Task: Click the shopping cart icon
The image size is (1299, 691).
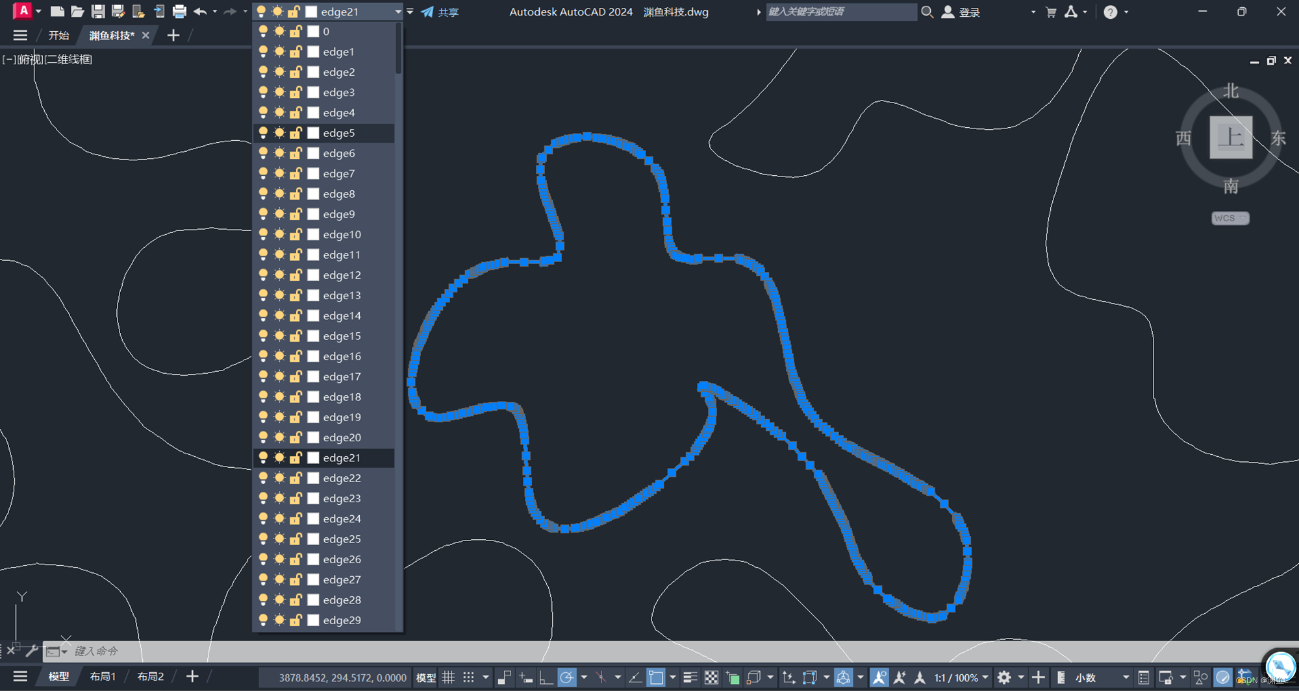Action: coord(1051,12)
